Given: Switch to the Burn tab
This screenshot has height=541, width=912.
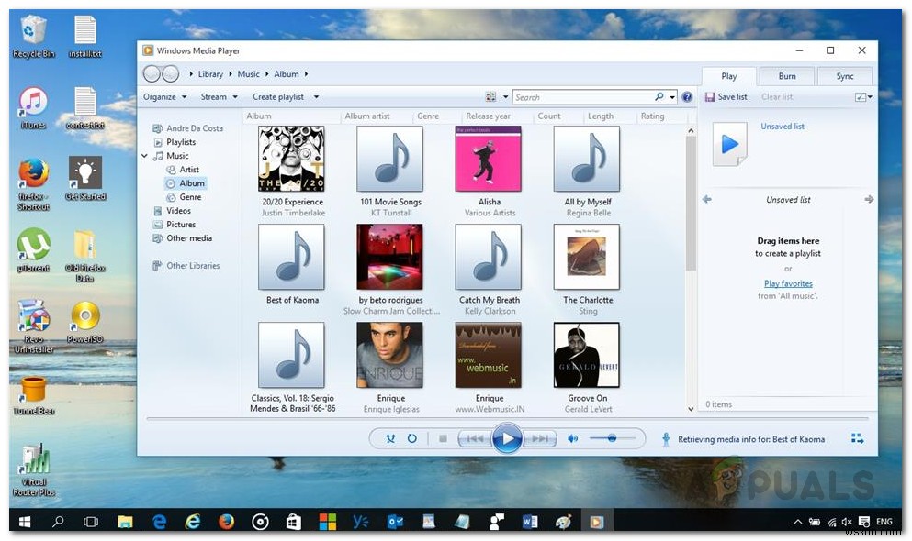Looking at the screenshot, I should click(786, 76).
